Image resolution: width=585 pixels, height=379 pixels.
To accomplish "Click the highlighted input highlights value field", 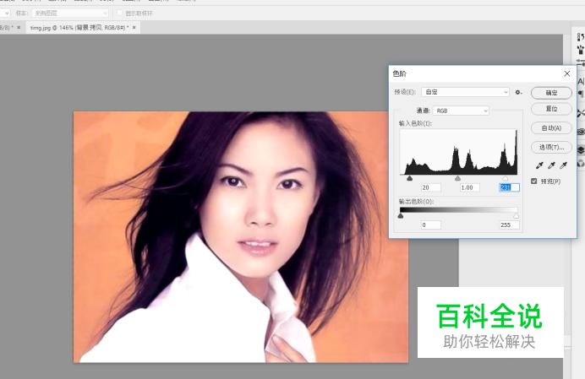I will [509, 187].
